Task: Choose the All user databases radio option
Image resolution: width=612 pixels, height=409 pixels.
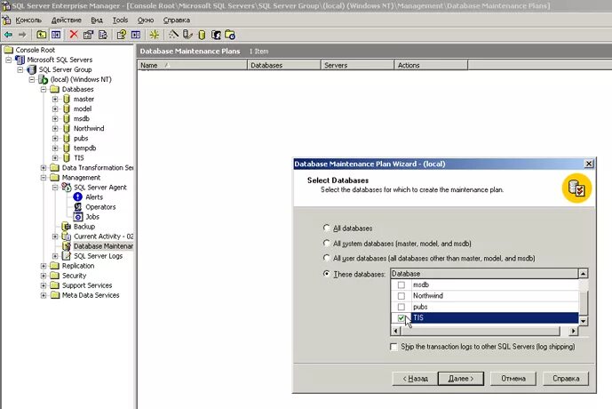Action: 326,258
